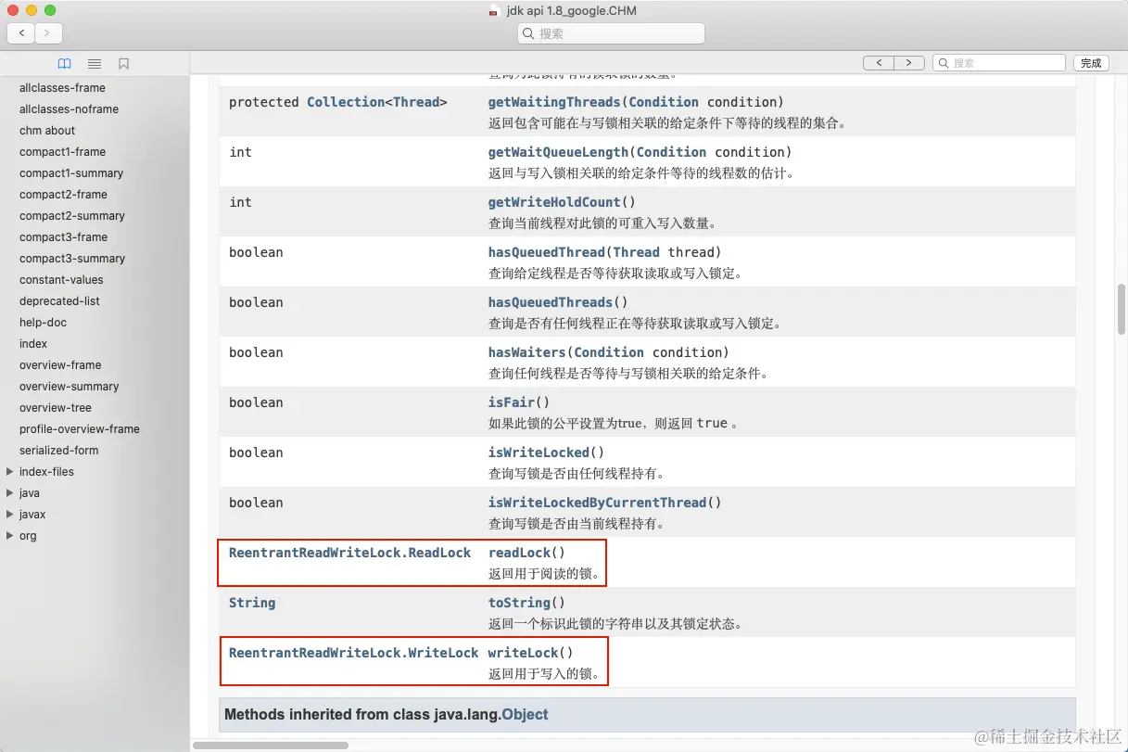The image size is (1128, 752).
Task: Open constant-values in sidebar
Action: tap(61, 280)
